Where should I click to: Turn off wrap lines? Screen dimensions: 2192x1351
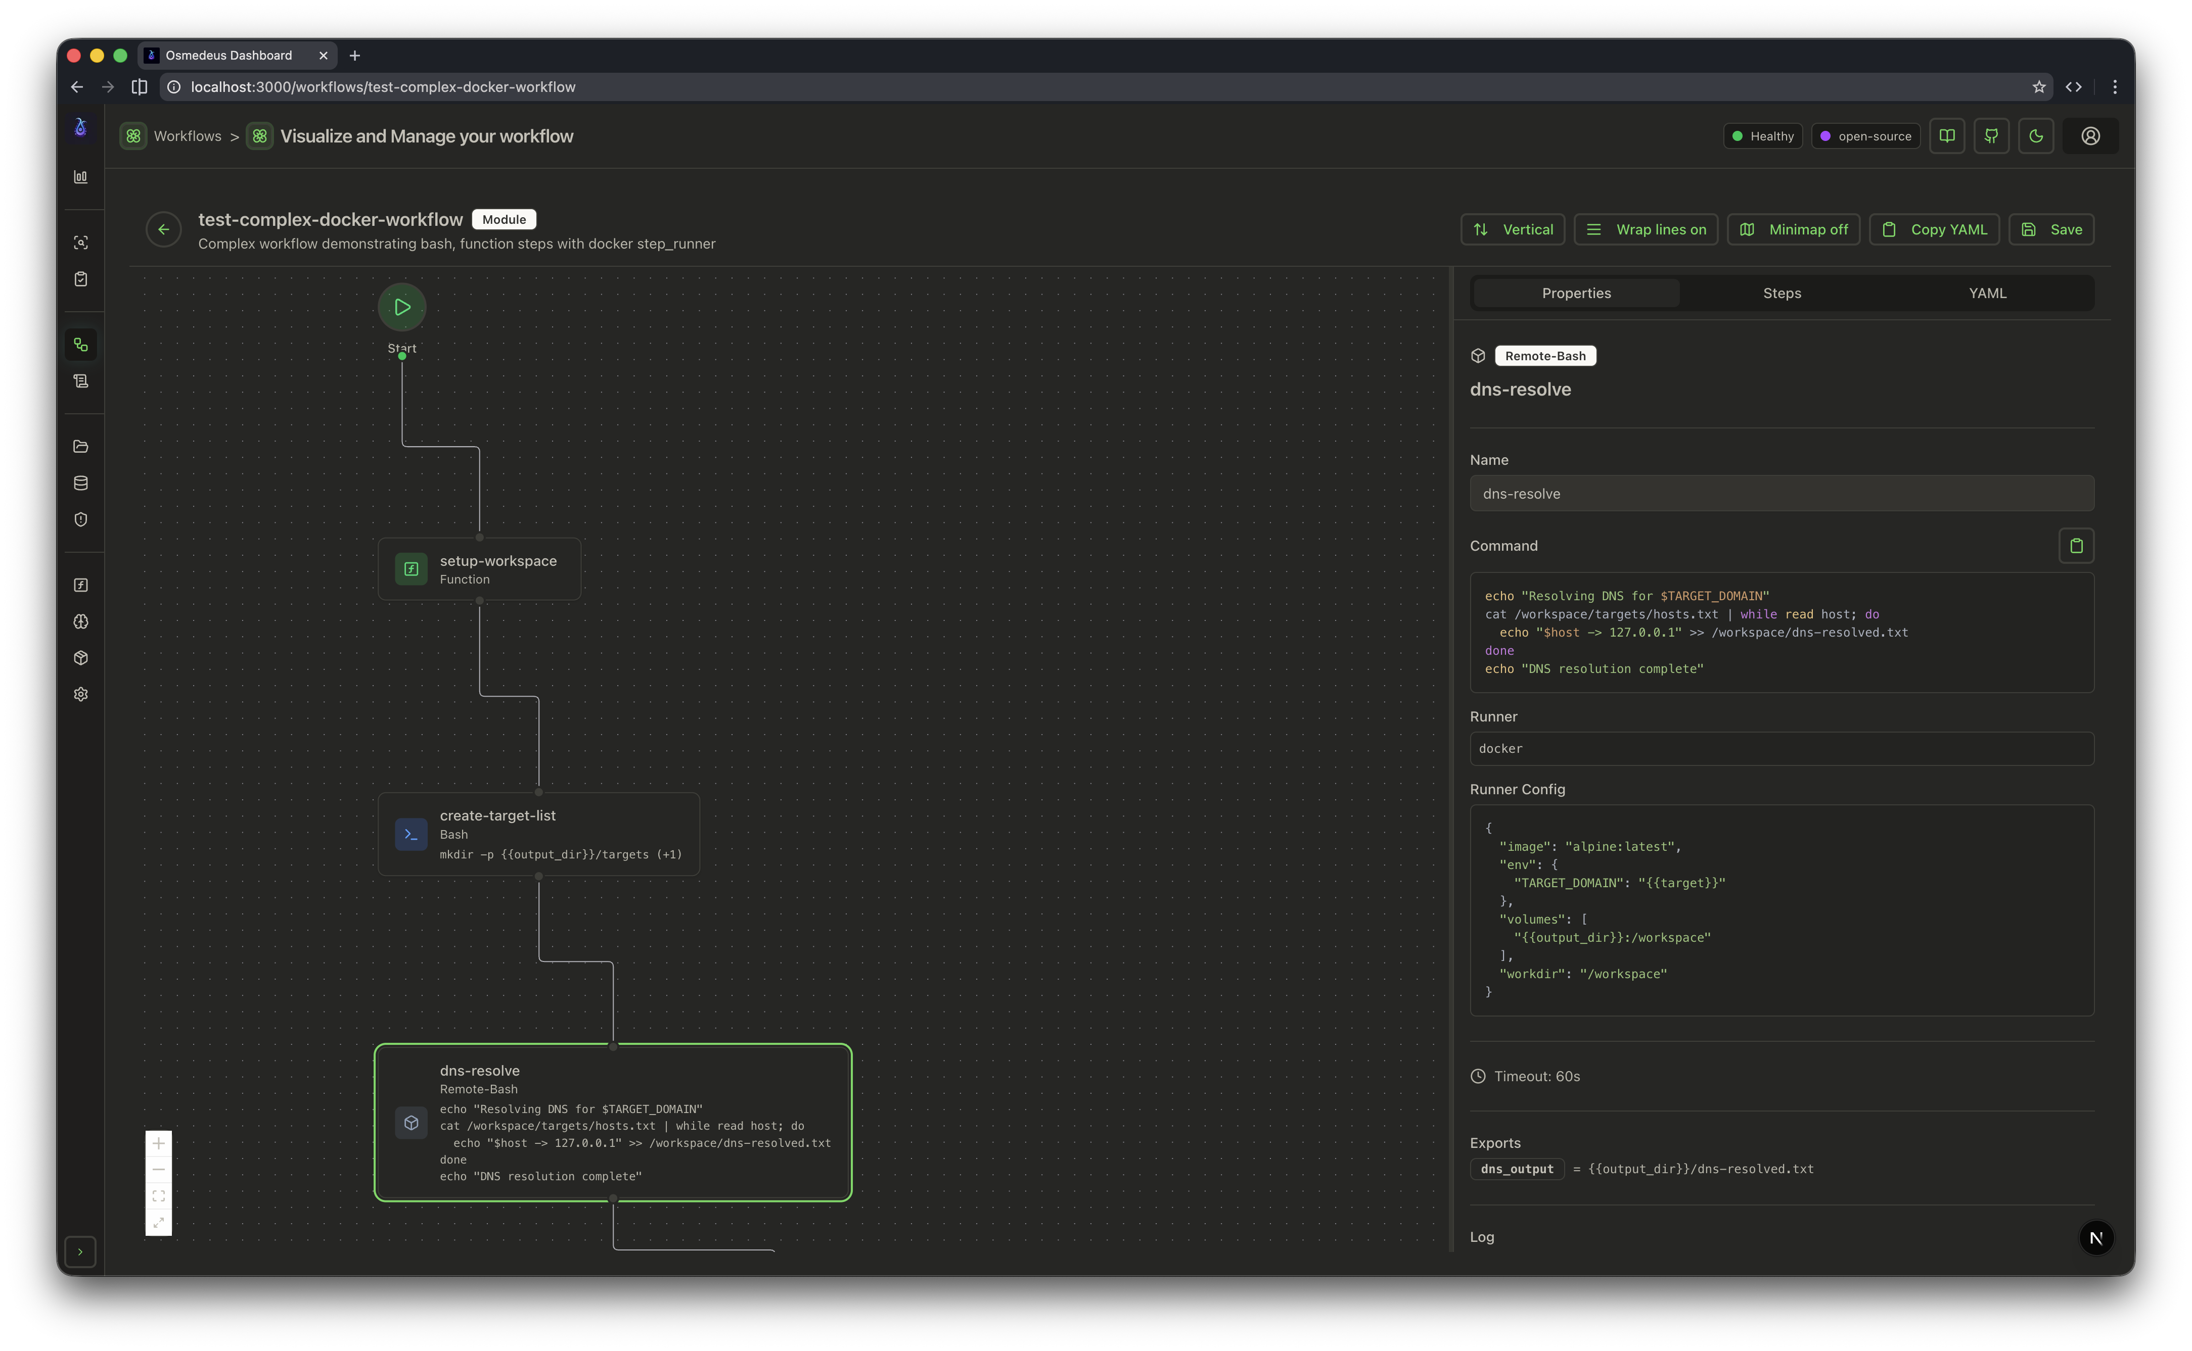1646,229
